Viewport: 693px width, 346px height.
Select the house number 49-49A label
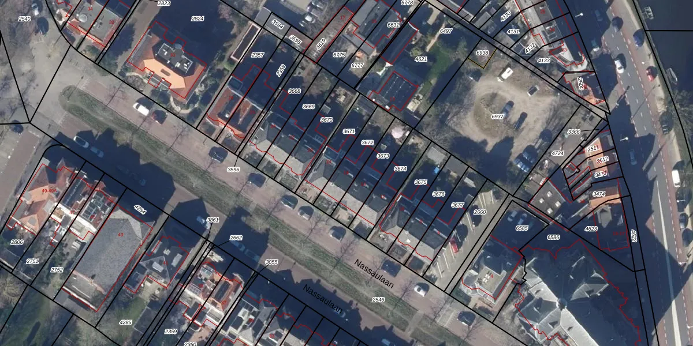[x=50, y=190]
